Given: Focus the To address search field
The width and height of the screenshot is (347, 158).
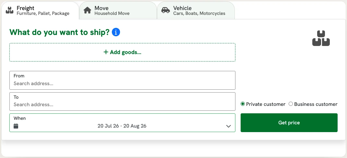Looking at the screenshot, I should tap(122, 101).
